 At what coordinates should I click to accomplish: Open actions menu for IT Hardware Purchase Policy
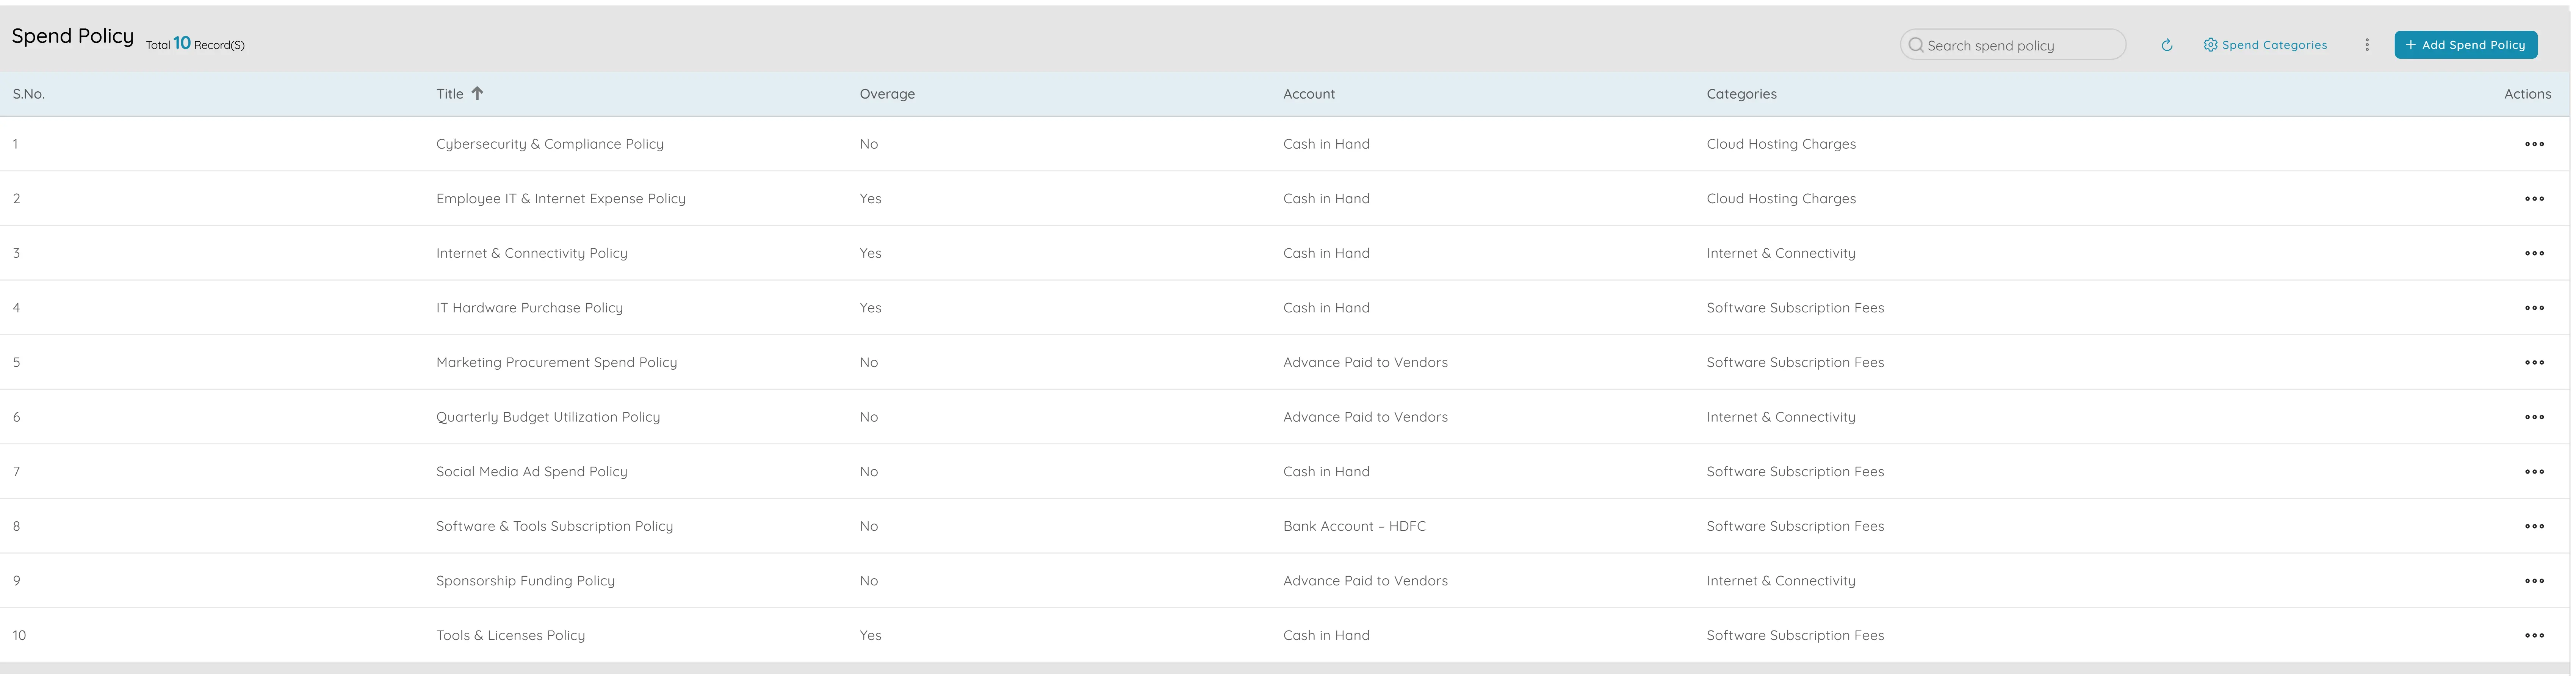coord(2533,308)
